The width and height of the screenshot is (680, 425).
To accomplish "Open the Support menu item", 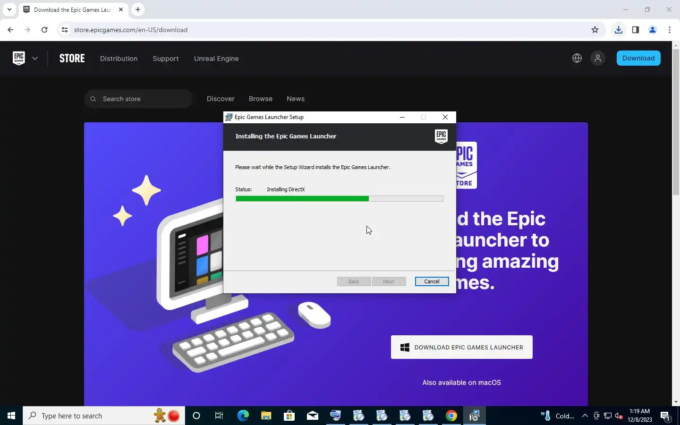I will point(166,59).
